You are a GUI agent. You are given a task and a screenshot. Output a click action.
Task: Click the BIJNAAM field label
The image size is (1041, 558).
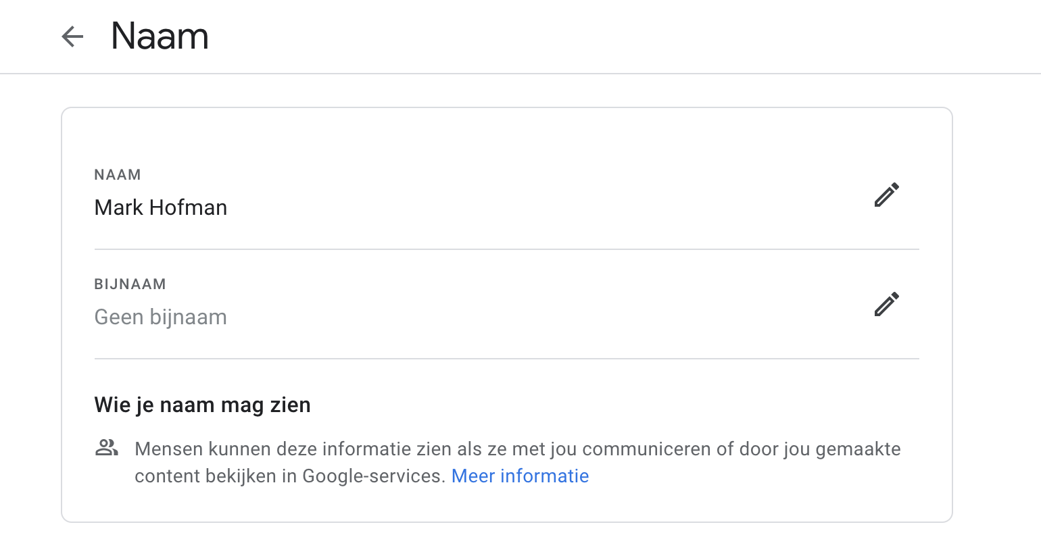[130, 284]
